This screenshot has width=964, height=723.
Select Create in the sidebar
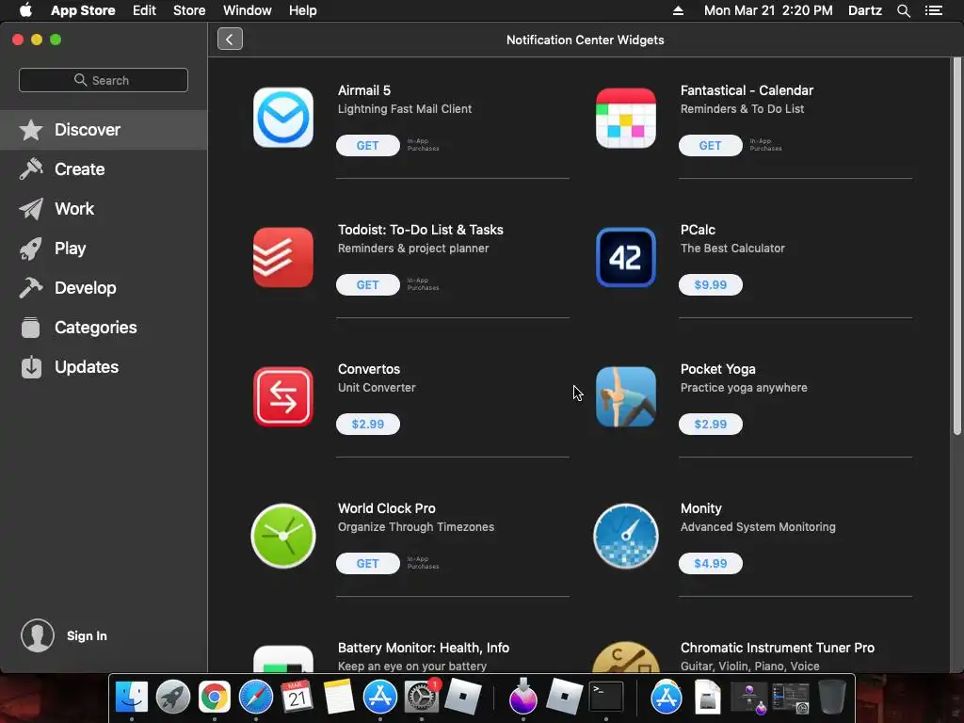[x=104, y=169]
